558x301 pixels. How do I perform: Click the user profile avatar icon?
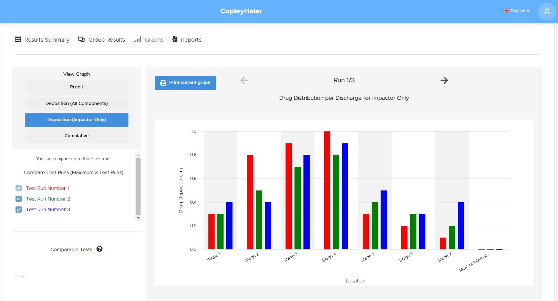click(x=547, y=11)
